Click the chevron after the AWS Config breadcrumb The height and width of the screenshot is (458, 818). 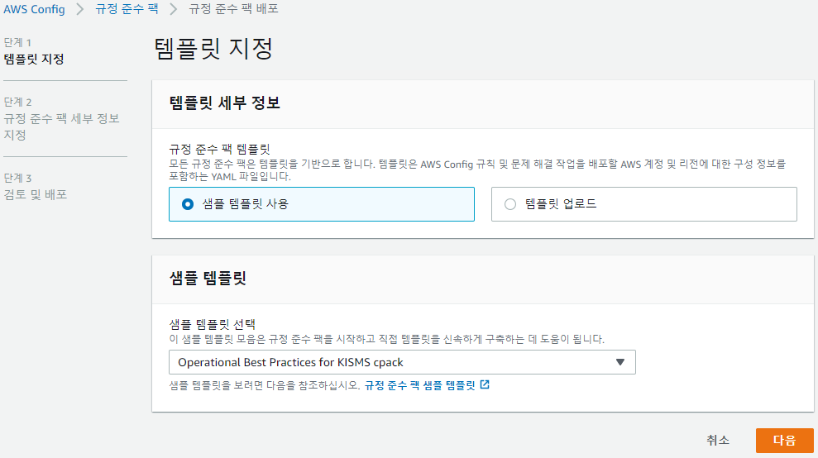[80, 9]
